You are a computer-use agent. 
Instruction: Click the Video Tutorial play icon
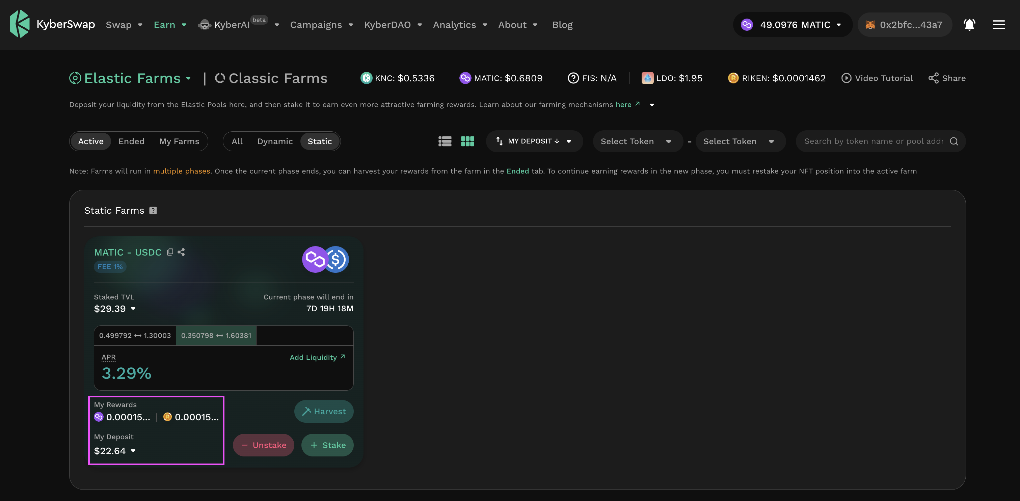pos(846,78)
